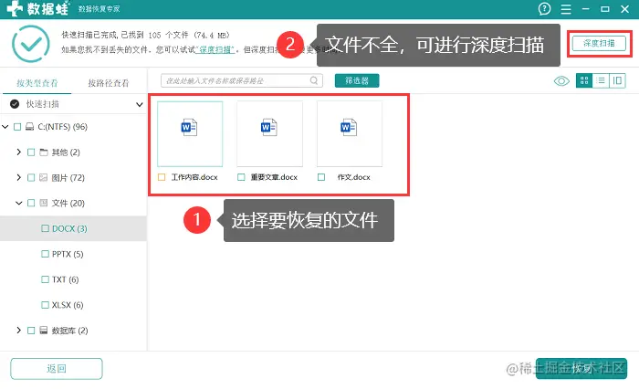The height and width of the screenshot is (389, 639).
Task: Collapse the C:(NTFS) tree node
Action: pyautogui.click(x=5, y=127)
